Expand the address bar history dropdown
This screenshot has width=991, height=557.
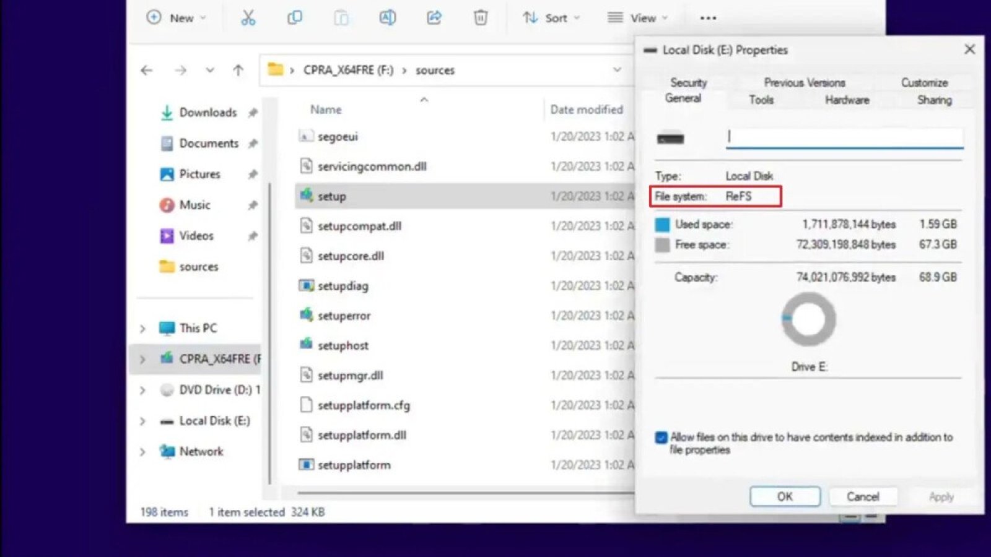(617, 70)
